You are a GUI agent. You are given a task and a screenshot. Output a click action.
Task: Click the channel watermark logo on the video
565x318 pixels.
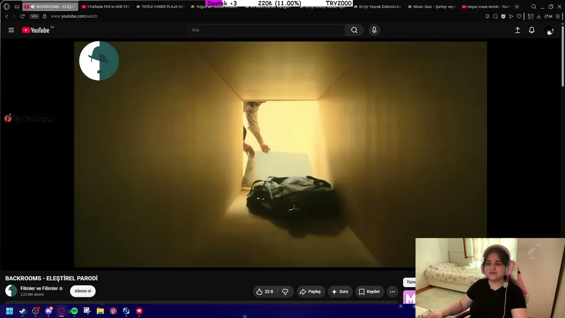pyautogui.click(x=99, y=61)
